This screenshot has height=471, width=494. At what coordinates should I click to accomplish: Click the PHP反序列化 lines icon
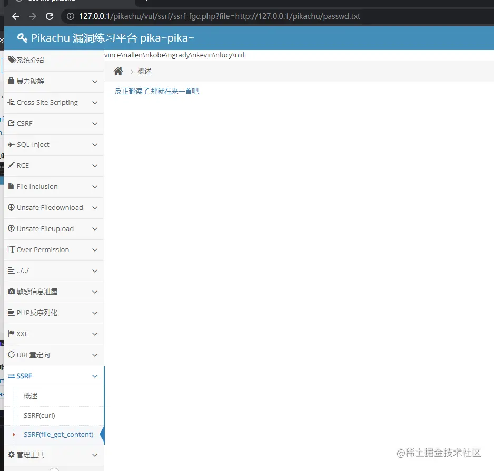[11, 313]
